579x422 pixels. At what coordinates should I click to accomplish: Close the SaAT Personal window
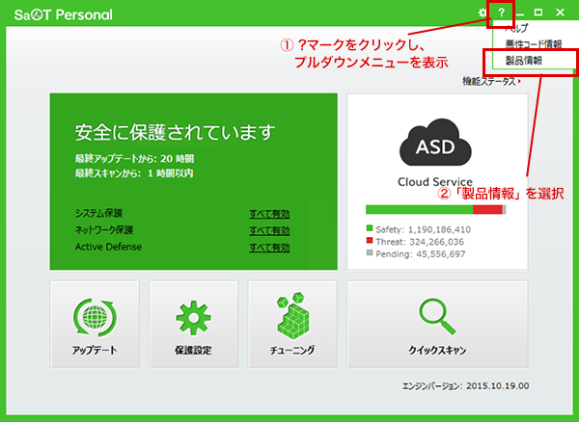(560, 13)
